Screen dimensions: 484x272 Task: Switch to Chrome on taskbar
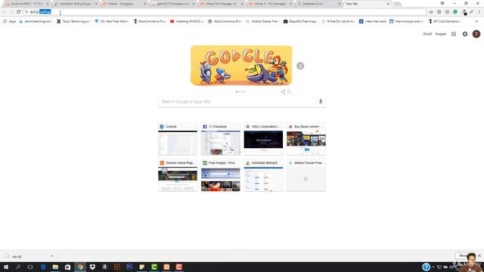80,267
